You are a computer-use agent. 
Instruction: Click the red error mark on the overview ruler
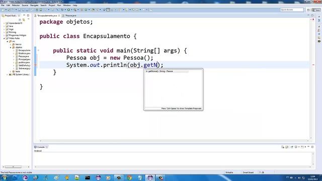point(313,65)
